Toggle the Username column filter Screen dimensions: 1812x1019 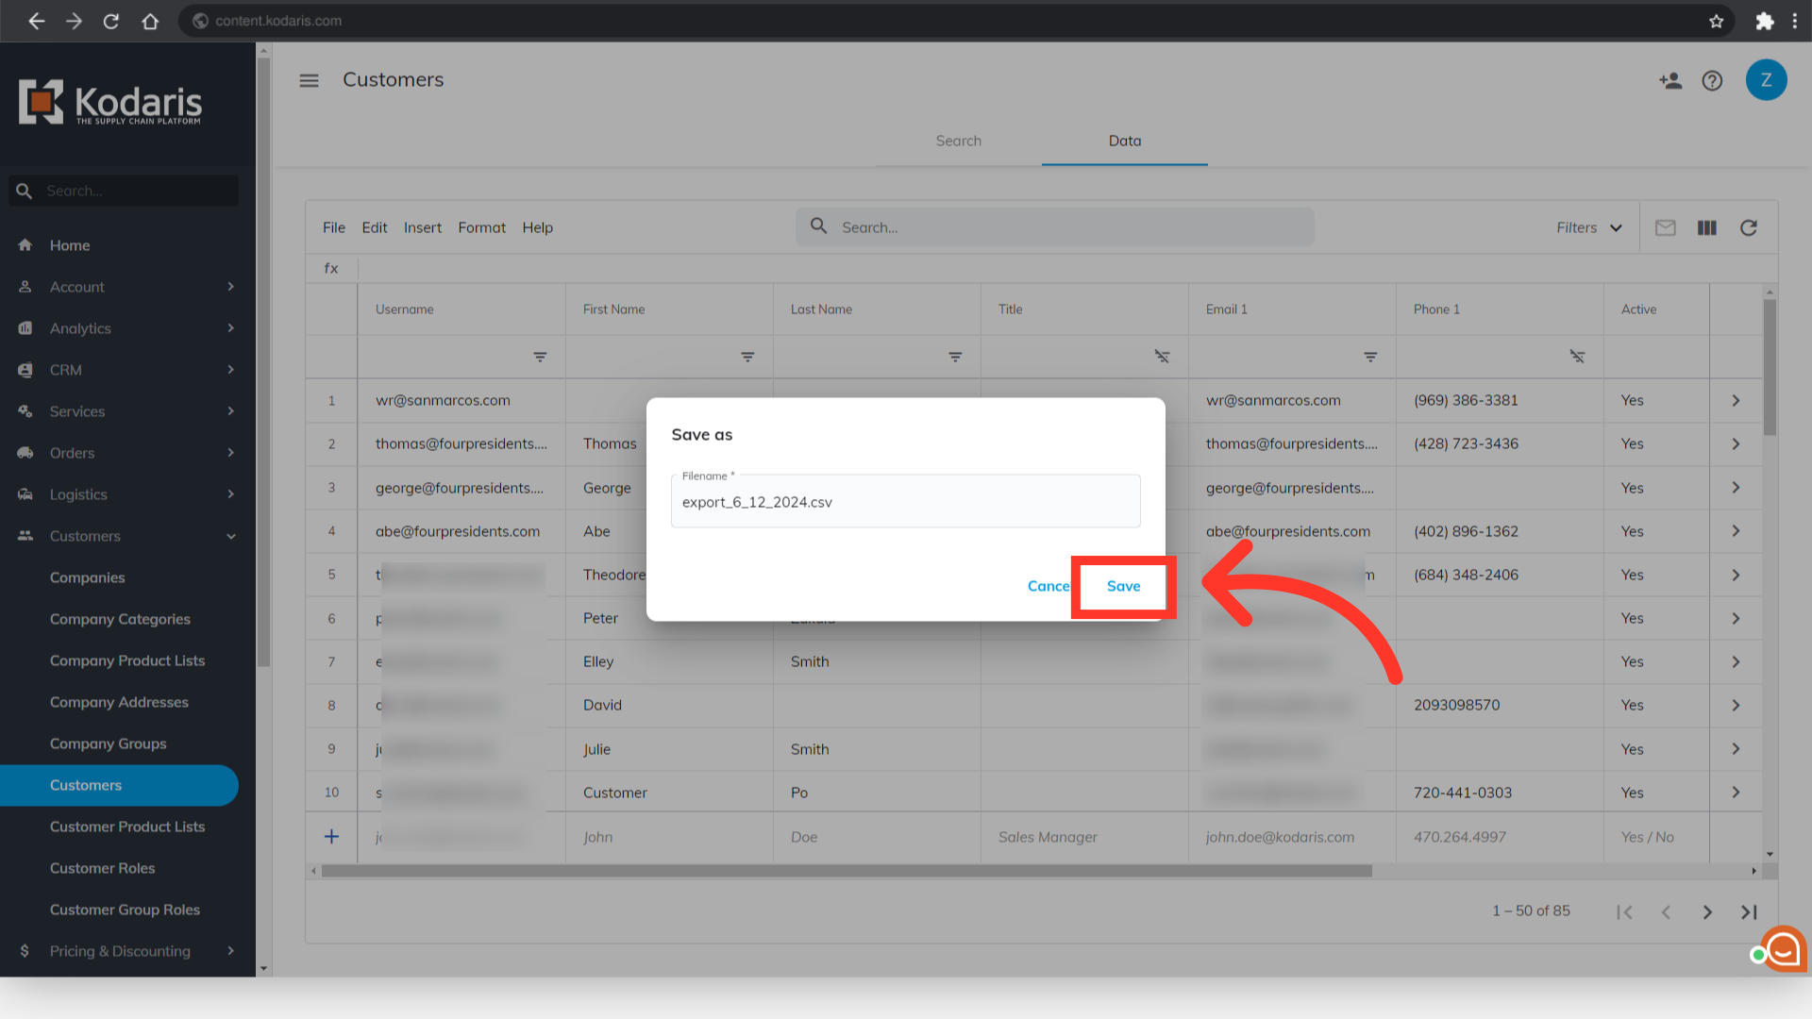(x=540, y=357)
